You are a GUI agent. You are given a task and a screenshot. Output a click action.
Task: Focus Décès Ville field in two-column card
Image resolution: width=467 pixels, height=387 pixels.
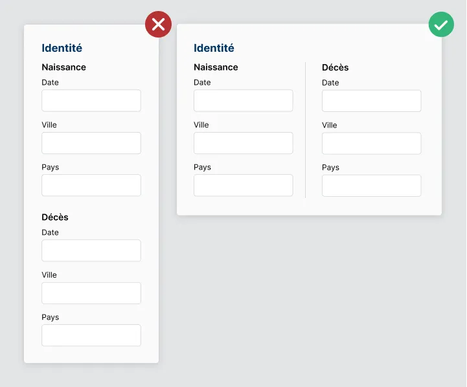(x=371, y=143)
